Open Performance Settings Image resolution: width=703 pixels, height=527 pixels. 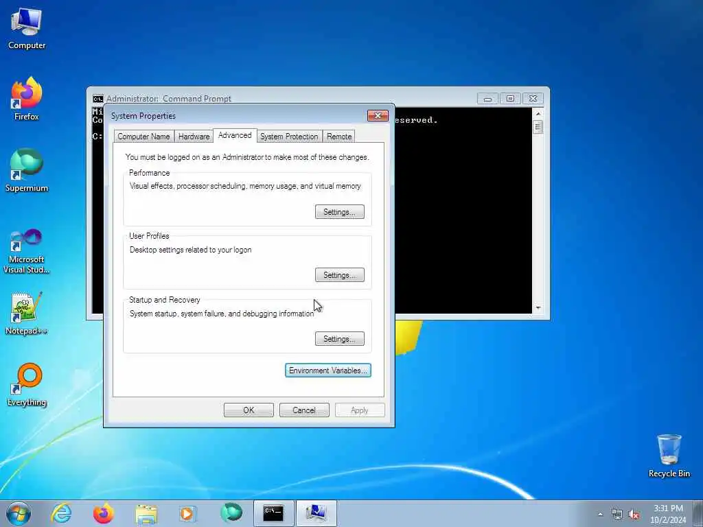point(339,212)
